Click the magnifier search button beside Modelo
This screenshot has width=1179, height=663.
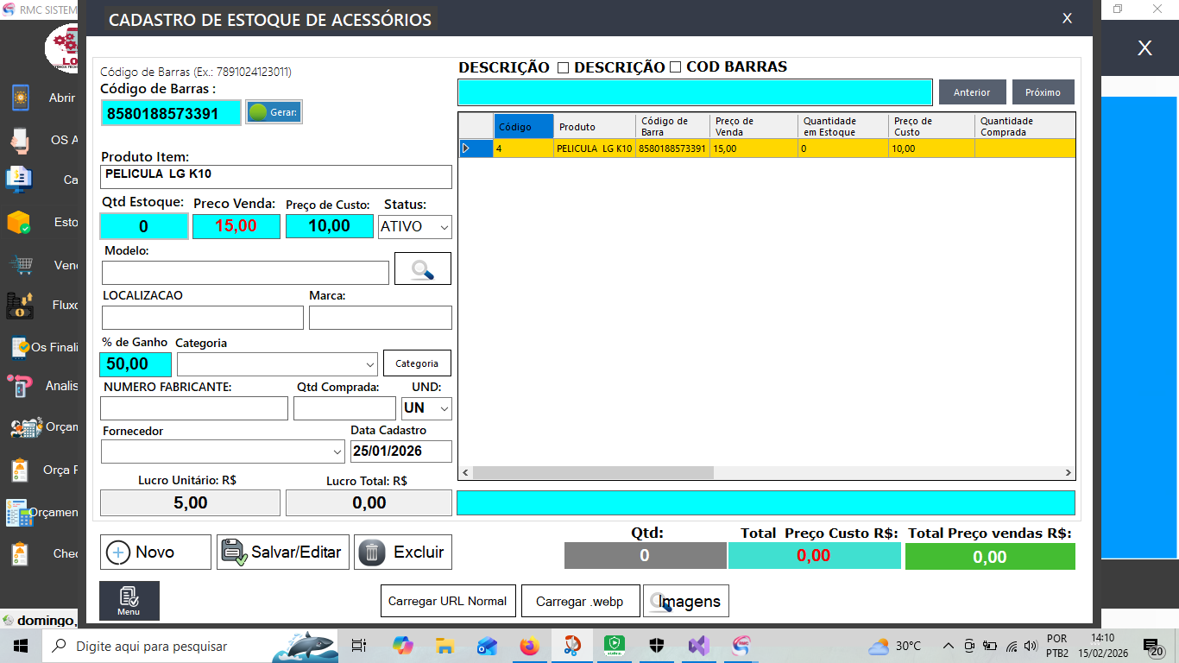[422, 268]
